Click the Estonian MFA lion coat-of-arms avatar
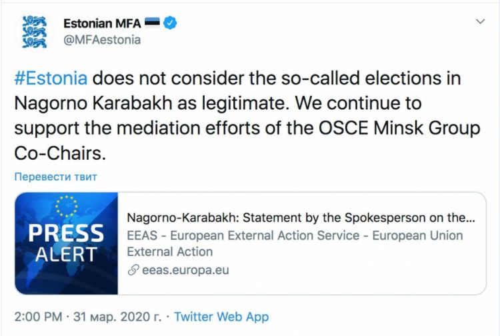This screenshot has height=336, width=500. [35, 31]
